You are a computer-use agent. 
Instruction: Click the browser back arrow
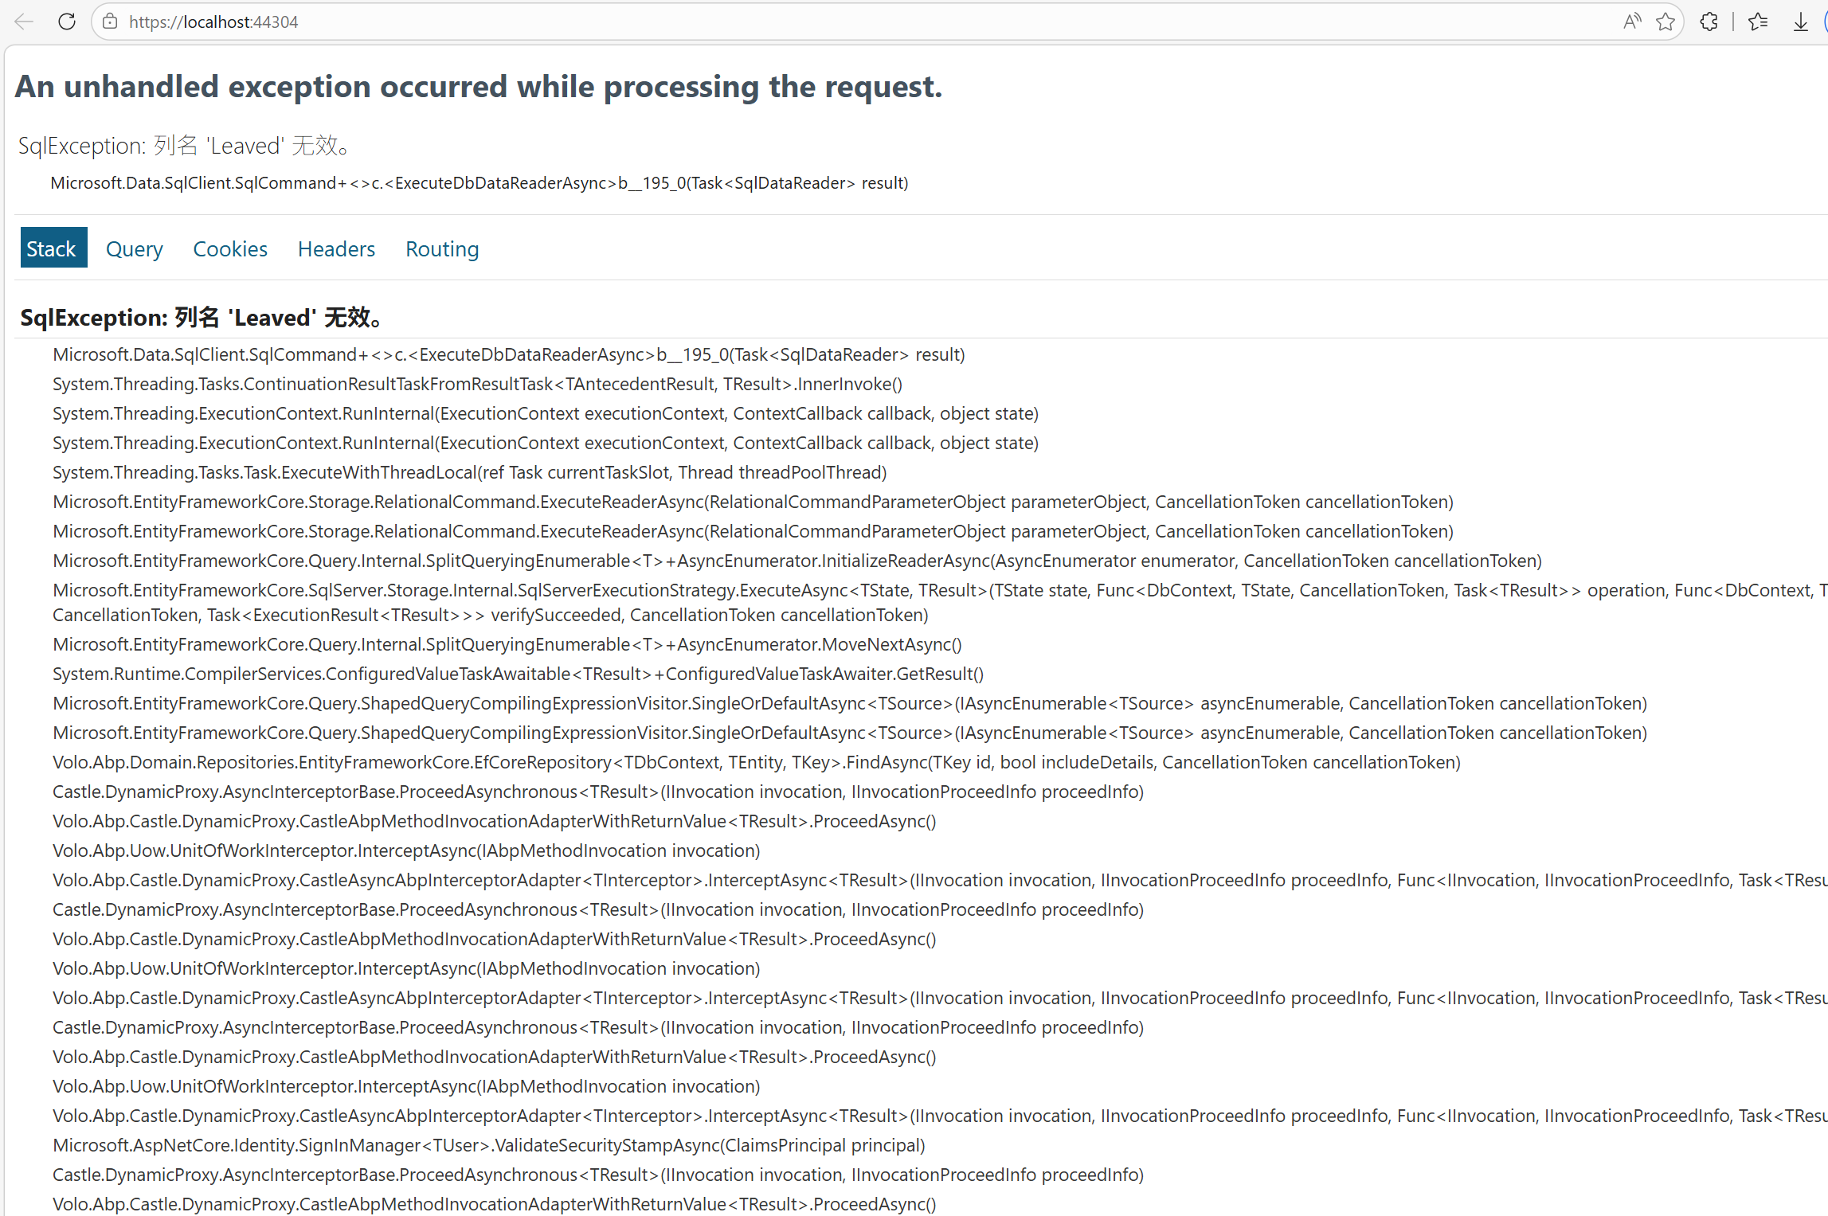[24, 22]
